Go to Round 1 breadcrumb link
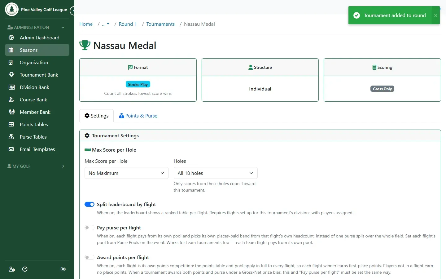Screen dimensions: 446x279 tap(128, 24)
